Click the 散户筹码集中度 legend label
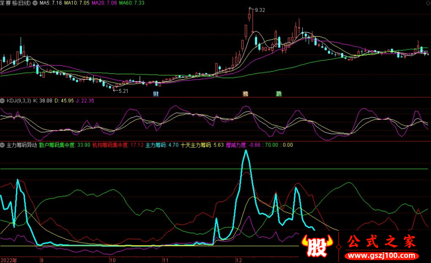This screenshot has height=263, width=431. [x=58, y=145]
